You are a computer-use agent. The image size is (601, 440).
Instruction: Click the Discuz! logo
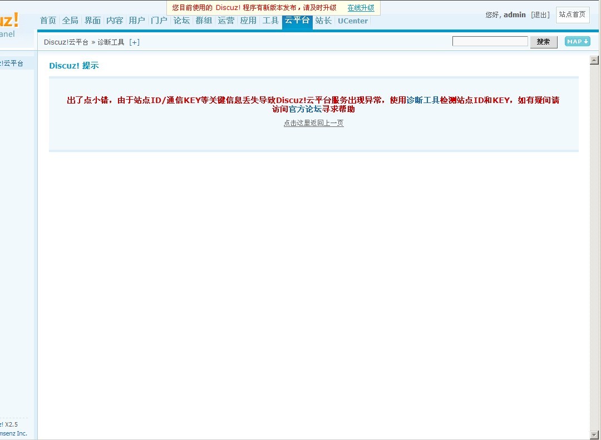pyautogui.click(x=9, y=20)
